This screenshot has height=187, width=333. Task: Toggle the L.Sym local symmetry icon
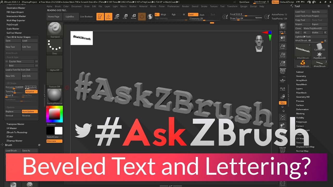[x=283, y=89]
